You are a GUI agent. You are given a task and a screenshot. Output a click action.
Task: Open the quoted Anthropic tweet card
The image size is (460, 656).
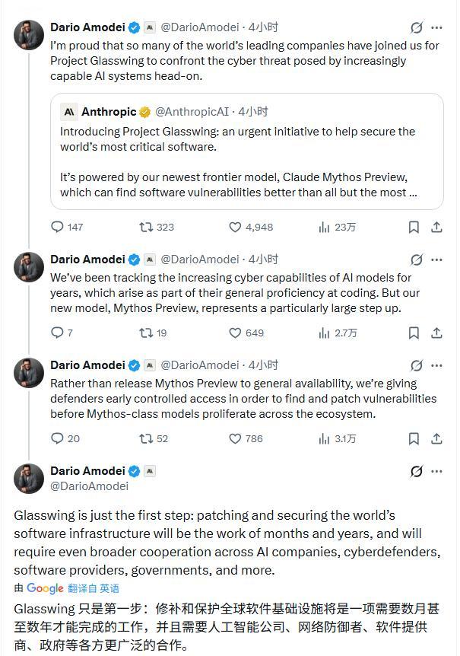[247, 152]
